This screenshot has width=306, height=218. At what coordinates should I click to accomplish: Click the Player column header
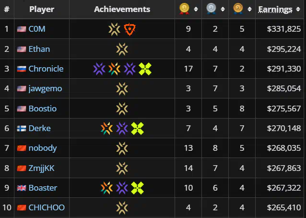tap(42, 9)
